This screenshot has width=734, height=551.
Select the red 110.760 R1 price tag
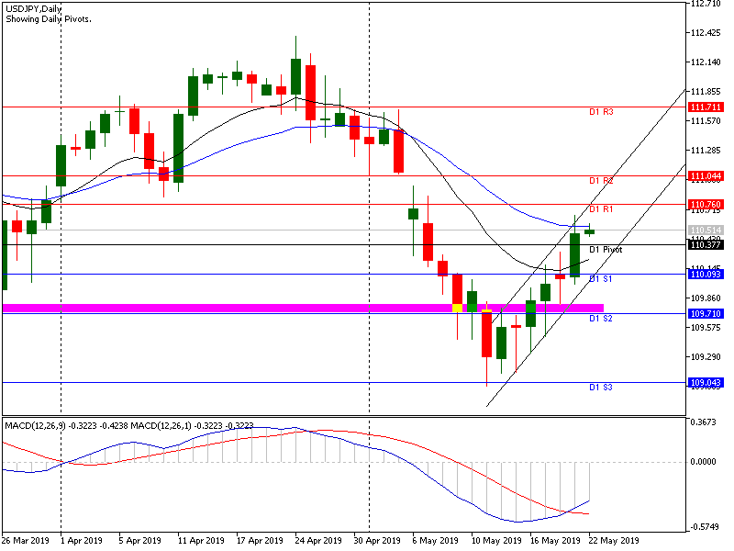point(705,204)
